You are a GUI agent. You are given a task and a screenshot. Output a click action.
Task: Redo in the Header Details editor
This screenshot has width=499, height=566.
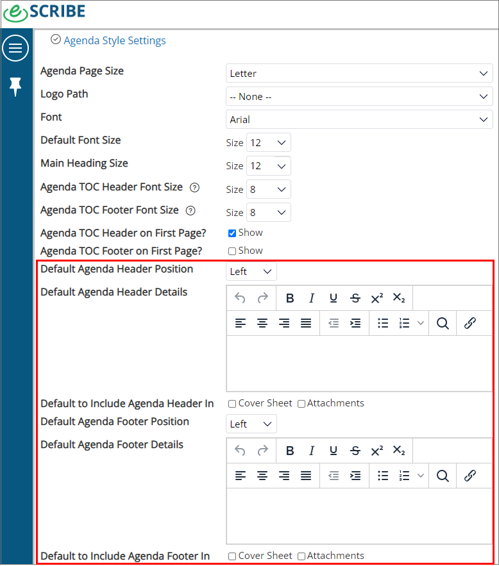coord(263,298)
